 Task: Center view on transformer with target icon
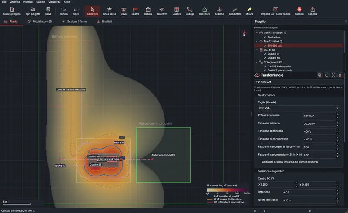333,75
